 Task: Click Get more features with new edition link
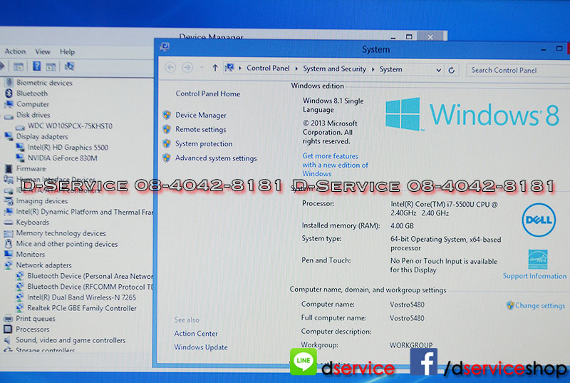[x=335, y=165]
